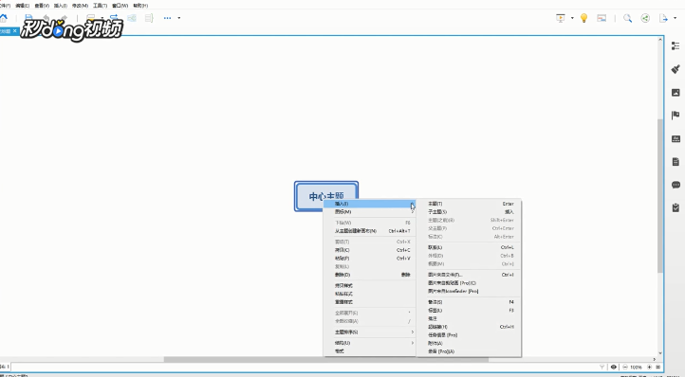Open the 插入(I) menu in the menu bar
Image resolution: width=685 pixels, height=377 pixels.
coord(61,6)
